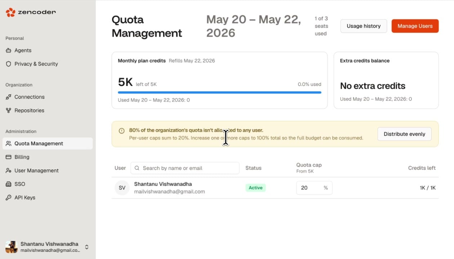
Task: Click the User Management icon
Action: (x=9, y=171)
